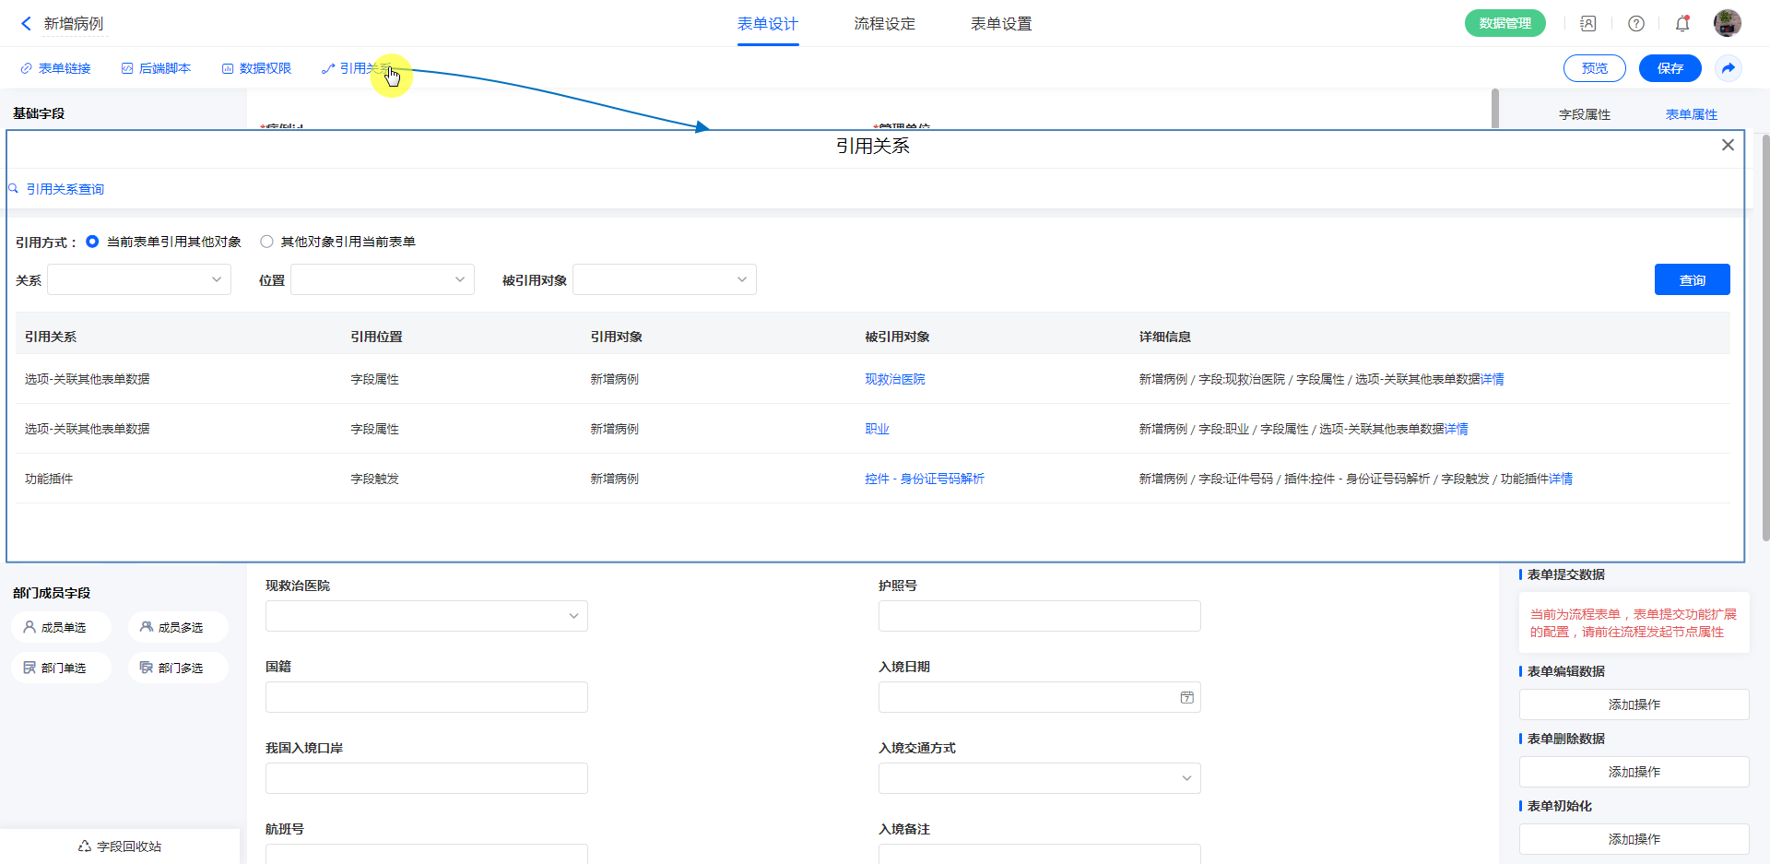Click the user avatar in top right
The height and width of the screenshot is (864, 1770).
1727,24
